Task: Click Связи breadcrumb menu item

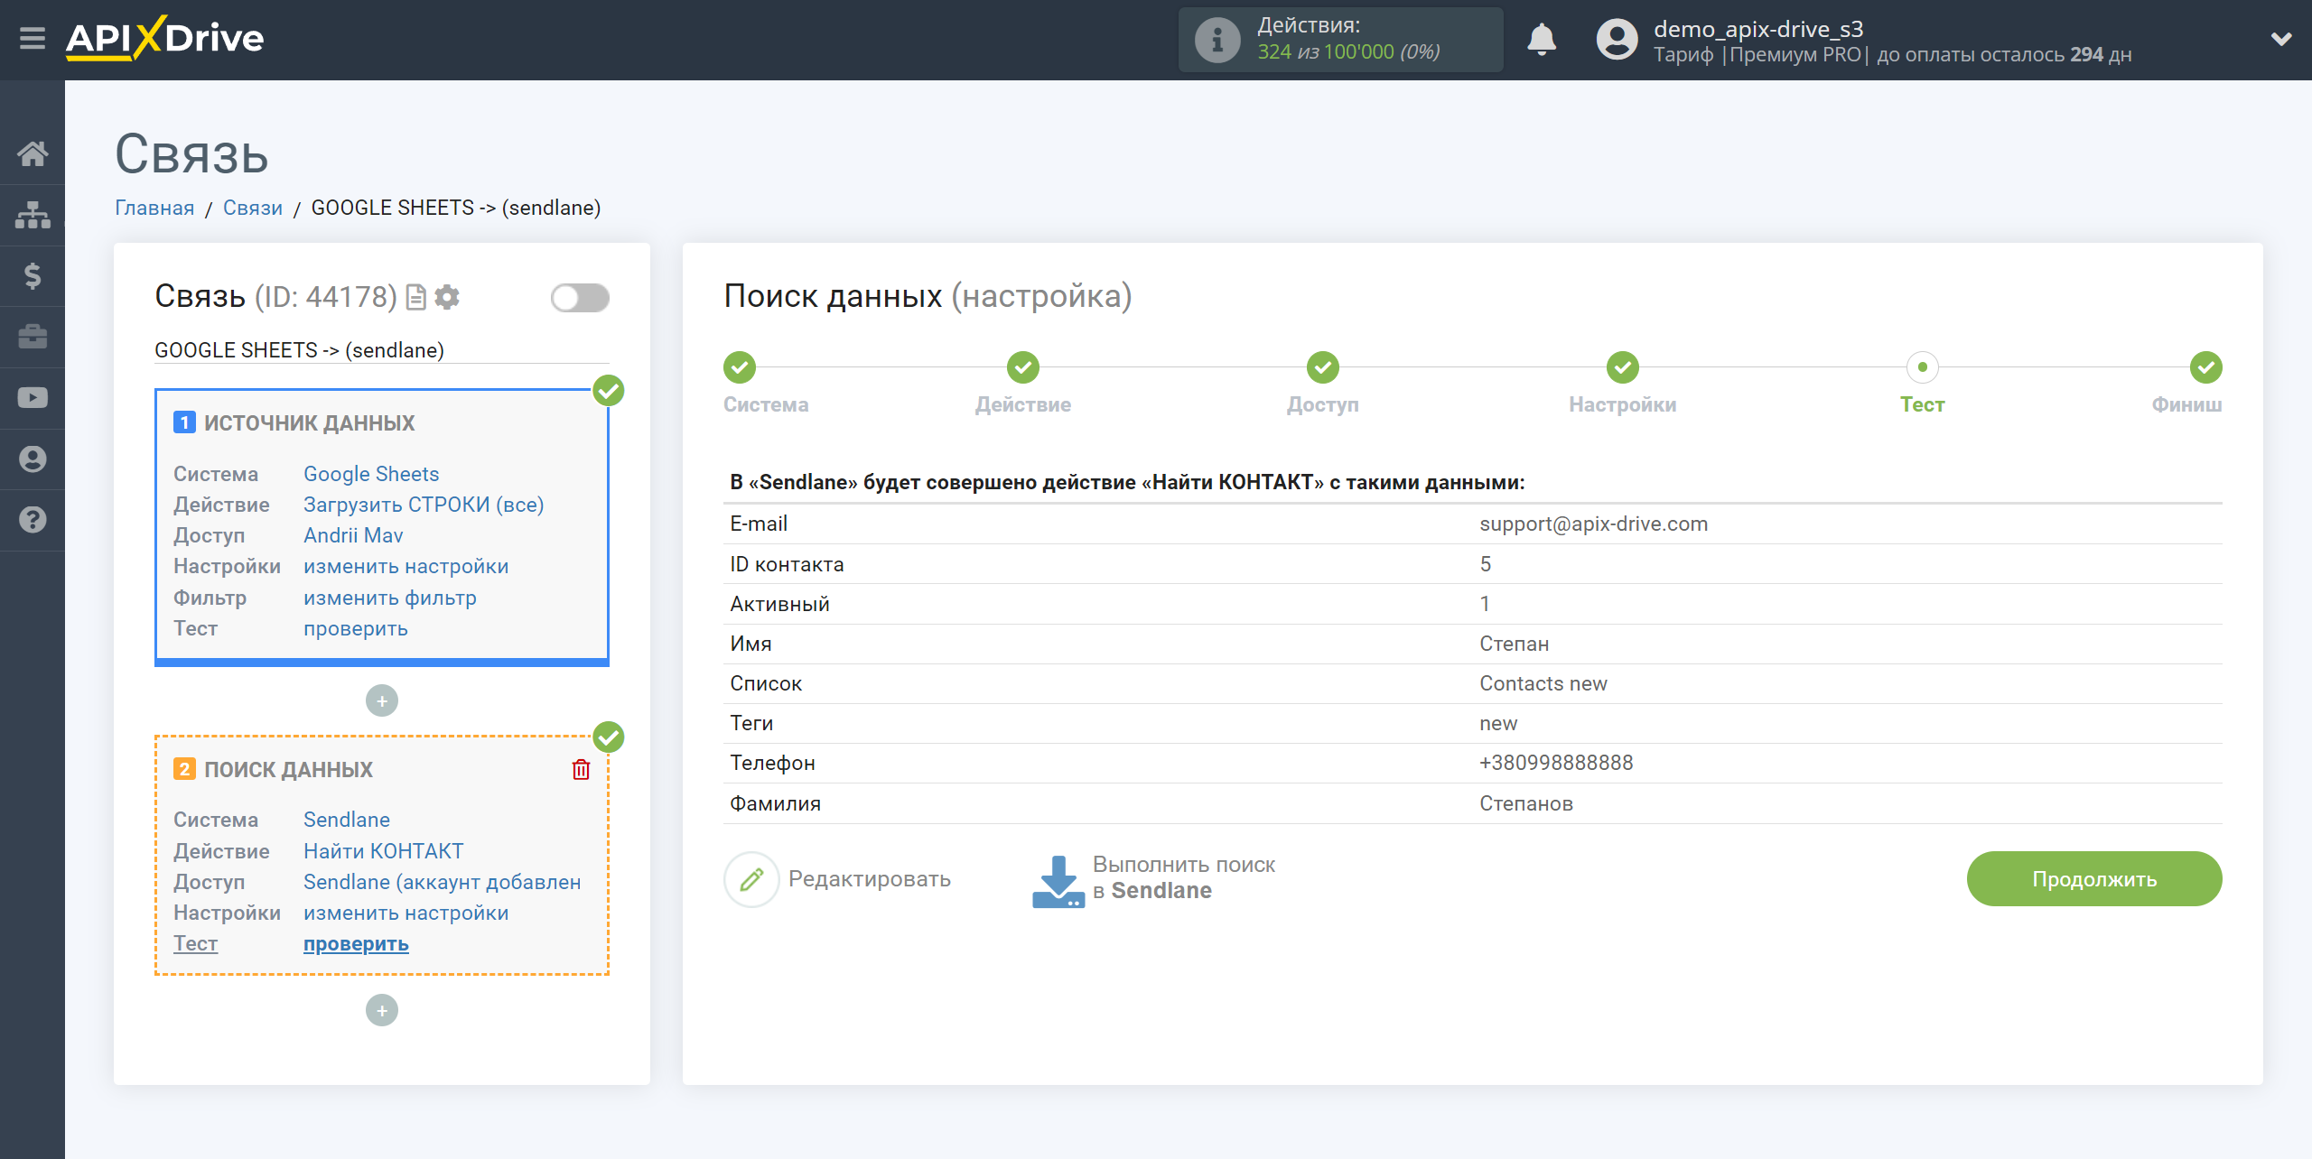Action: coord(251,207)
